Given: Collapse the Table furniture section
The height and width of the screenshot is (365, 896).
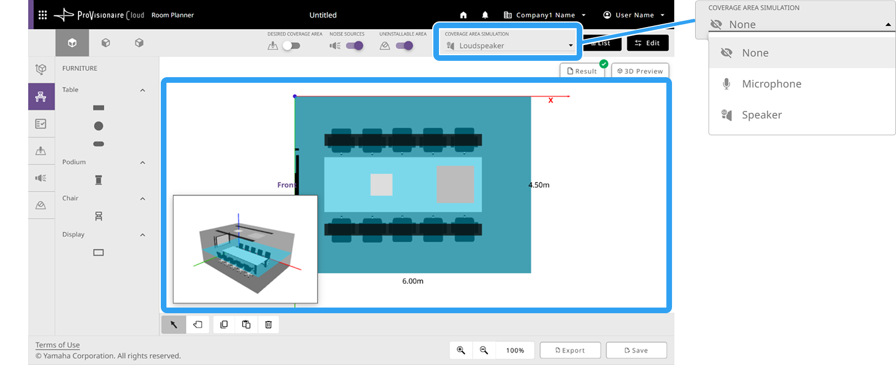Looking at the screenshot, I should [143, 90].
